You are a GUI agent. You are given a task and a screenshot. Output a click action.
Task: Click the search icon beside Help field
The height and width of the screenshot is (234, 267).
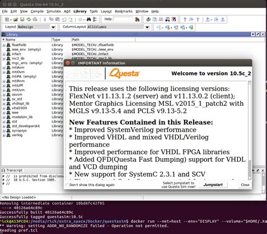[137, 19]
